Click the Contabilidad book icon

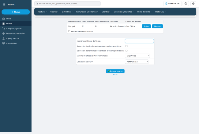click(x=4, y=44)
